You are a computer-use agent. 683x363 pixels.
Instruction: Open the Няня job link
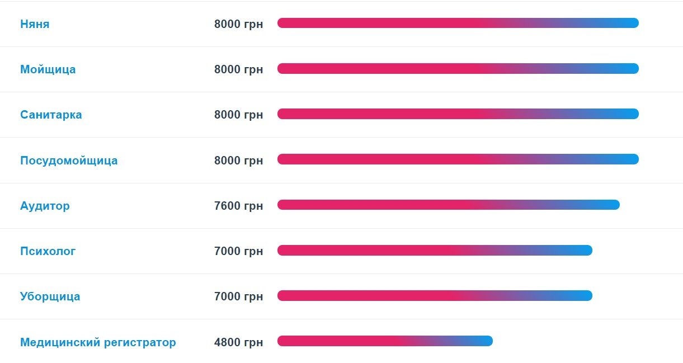click(35, 24)
